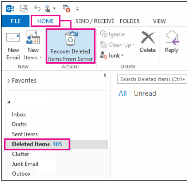Open Touch/Mouse mode dropdown arrow
Viewport: 188px width, 182px height.
(54, 8)
